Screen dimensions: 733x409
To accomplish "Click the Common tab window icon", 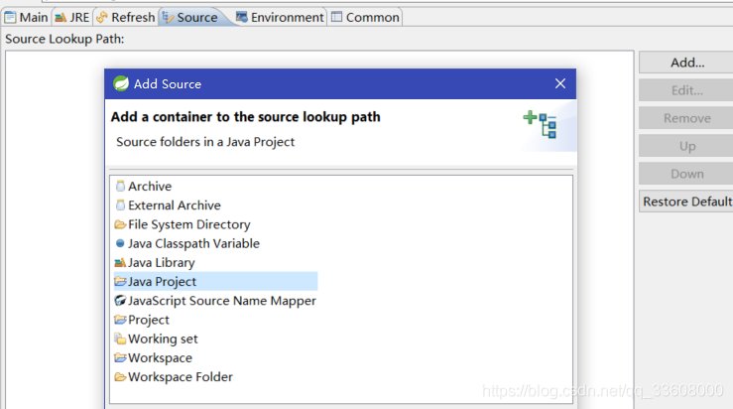I will pyautogui.click(x=336, y=17).
